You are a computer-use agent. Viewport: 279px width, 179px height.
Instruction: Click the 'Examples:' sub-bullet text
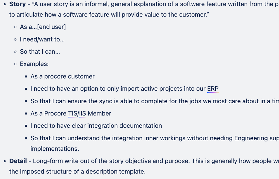pyautogui.click(x=34, y=64)
